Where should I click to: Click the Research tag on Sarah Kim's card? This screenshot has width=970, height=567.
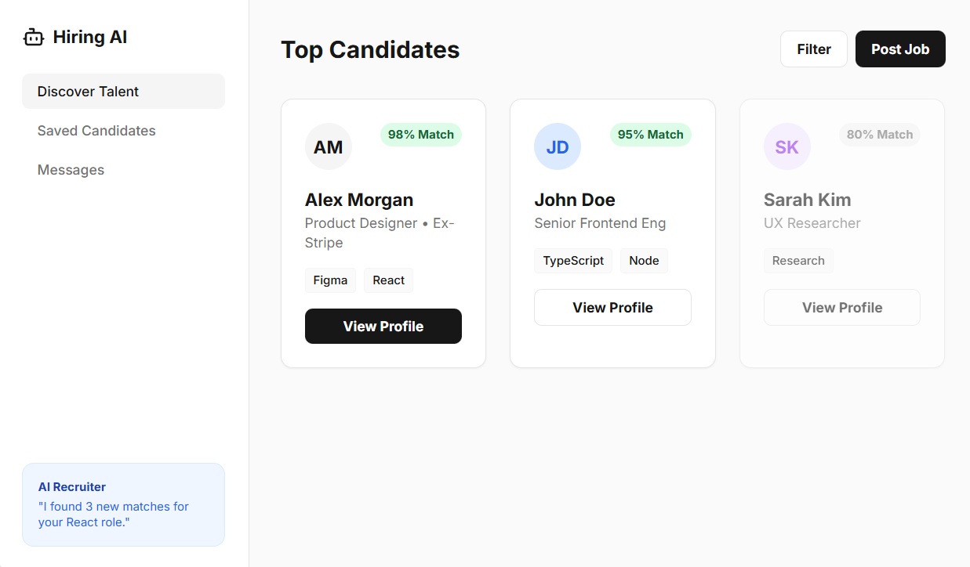[798, 260]
